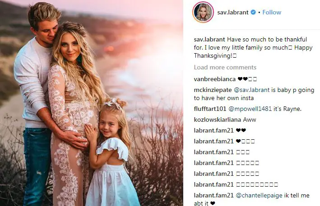
Task: Click the two hearts in labrant.fam21's comment
Action: coord(241,130)
